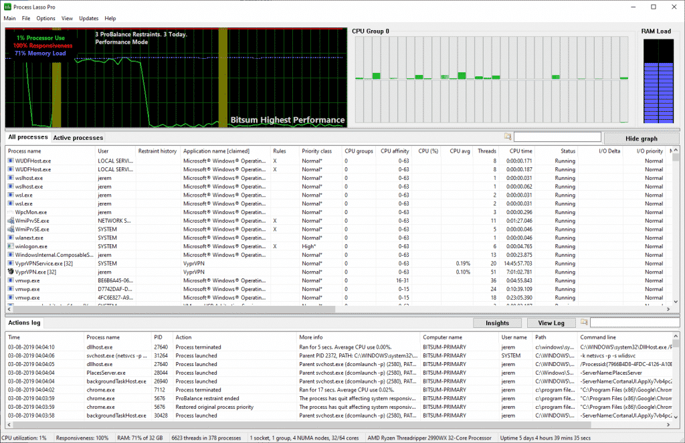
Task: Switch to the All processes tab
Action: point(28,137)
